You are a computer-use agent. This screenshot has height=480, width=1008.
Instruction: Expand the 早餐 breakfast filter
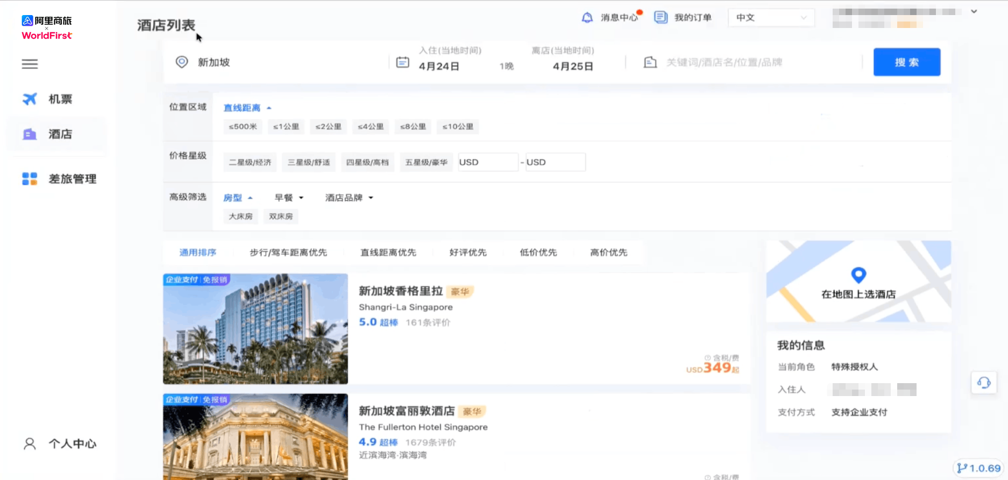click(289, 197)
